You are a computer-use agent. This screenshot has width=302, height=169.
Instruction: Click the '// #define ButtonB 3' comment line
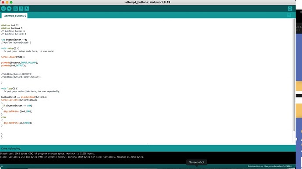(14, 34)
